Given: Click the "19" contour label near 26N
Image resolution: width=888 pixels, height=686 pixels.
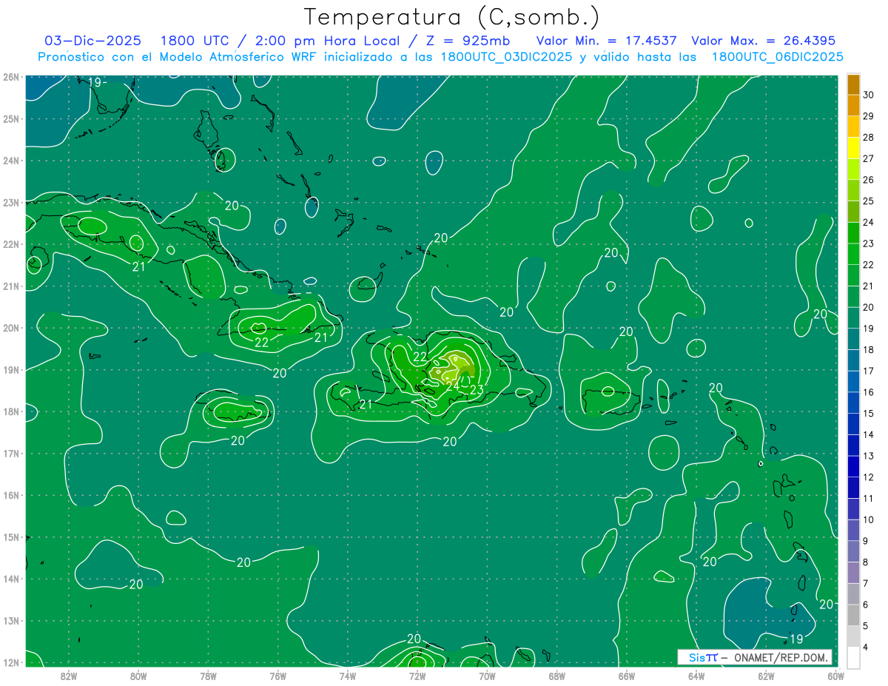Looking at the screenshot, I should click(94, 82).
